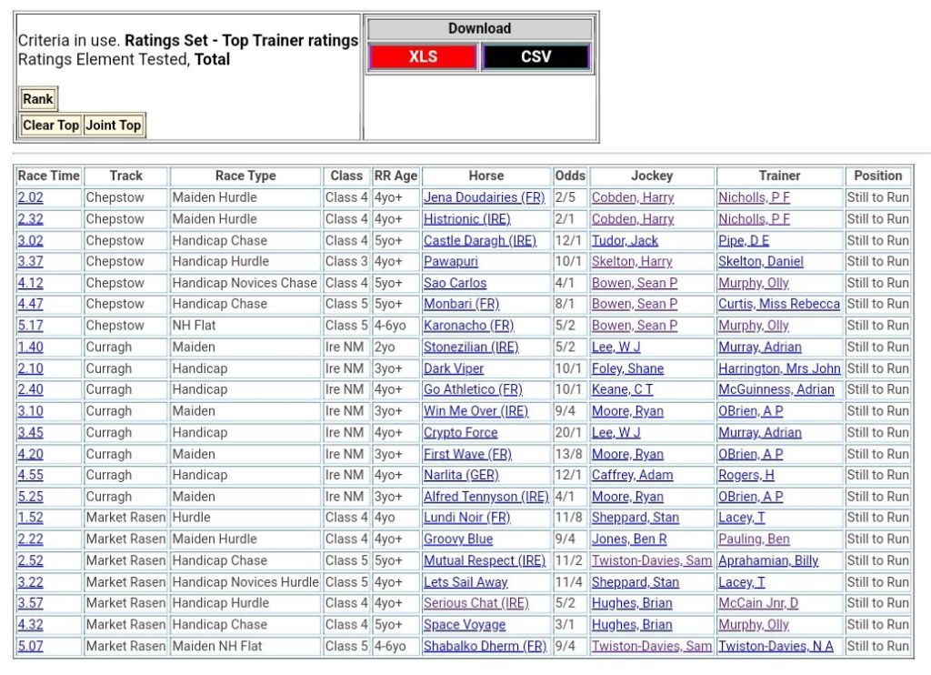Screen dimensions: 931x675
Task: View horse Dark Viper details
Action: click(453, 368)
